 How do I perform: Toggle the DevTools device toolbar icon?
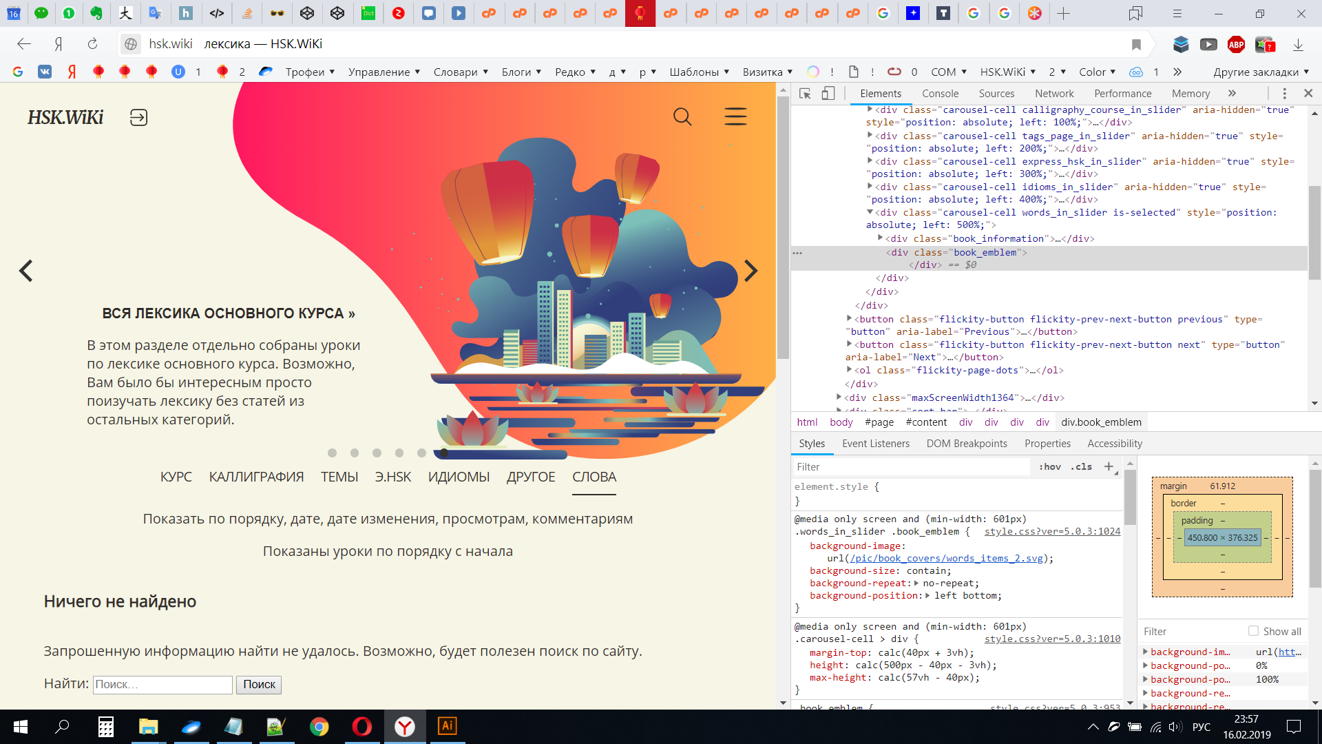point(828,94)
